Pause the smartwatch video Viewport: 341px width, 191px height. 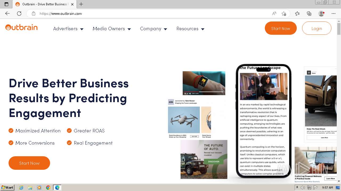click(x=185, y=93)
